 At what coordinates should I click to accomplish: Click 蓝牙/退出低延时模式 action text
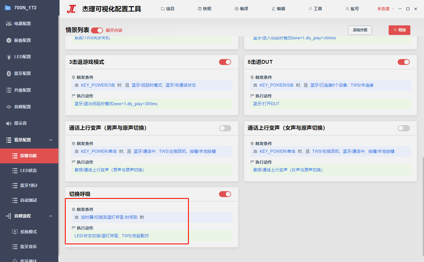point(116,104)
